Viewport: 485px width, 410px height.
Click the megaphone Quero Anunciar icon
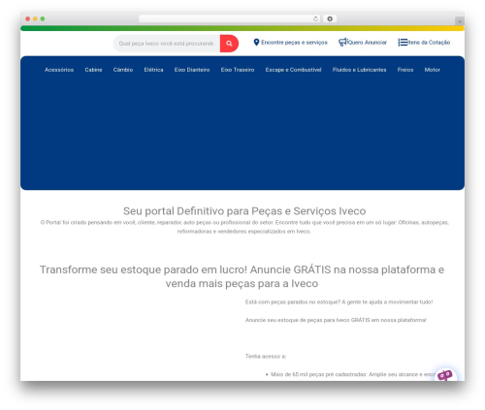click(342, 43)
